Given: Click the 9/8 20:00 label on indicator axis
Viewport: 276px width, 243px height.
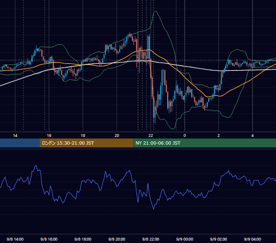Looking at the screenshot, I should [x=117, y=239].
